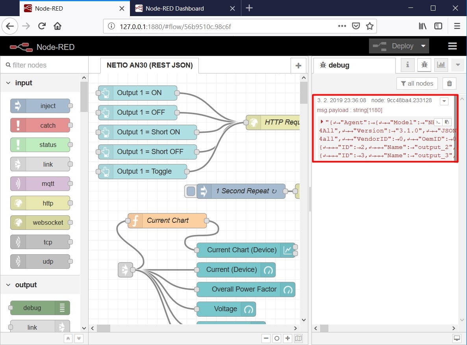Clear debug log with trash icon
The height and width of the screenshot is (345, 467).
(449, 83)
